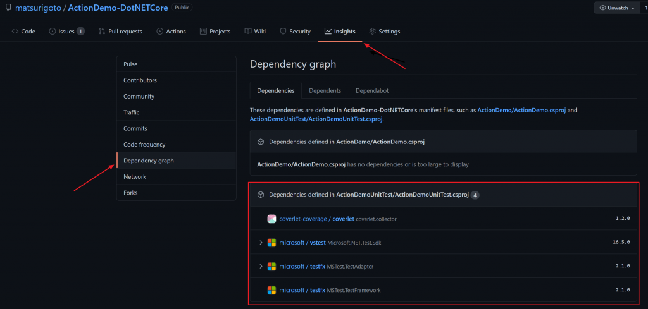
Task: Click package icon beside ActionDemoUnitTest.csproj header
Action: tap(261, 195)
